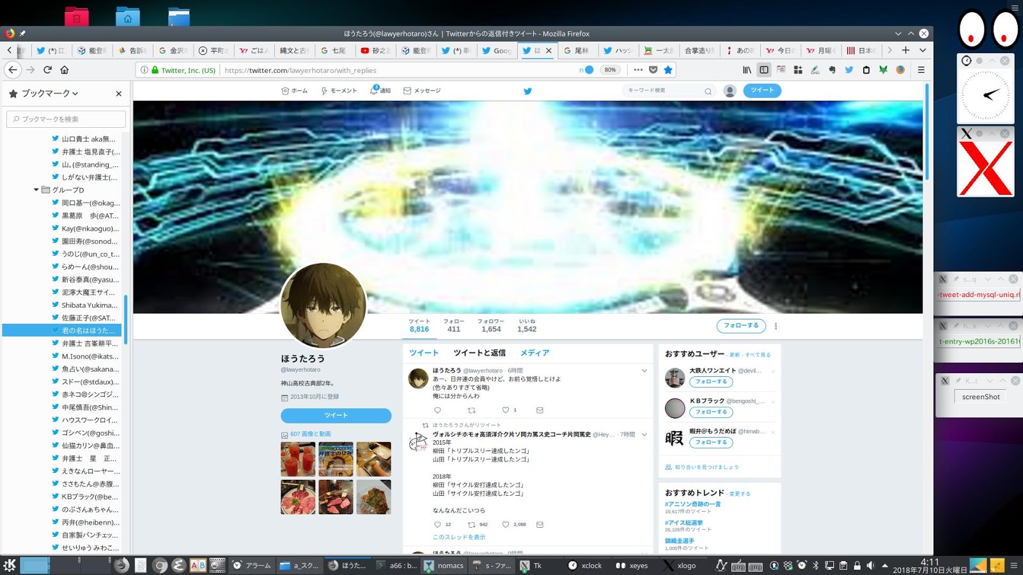Open the KDE application launcher
The image size is (1023, 575).
click(10, 565)
